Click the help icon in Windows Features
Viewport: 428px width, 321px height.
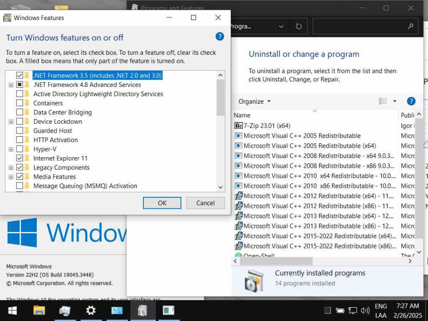tap(220, 37)
